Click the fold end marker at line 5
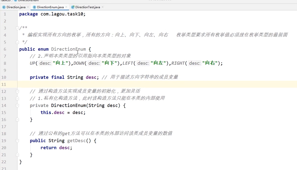The width and height of the screenshot is (297, 170). tap(17, 42)
